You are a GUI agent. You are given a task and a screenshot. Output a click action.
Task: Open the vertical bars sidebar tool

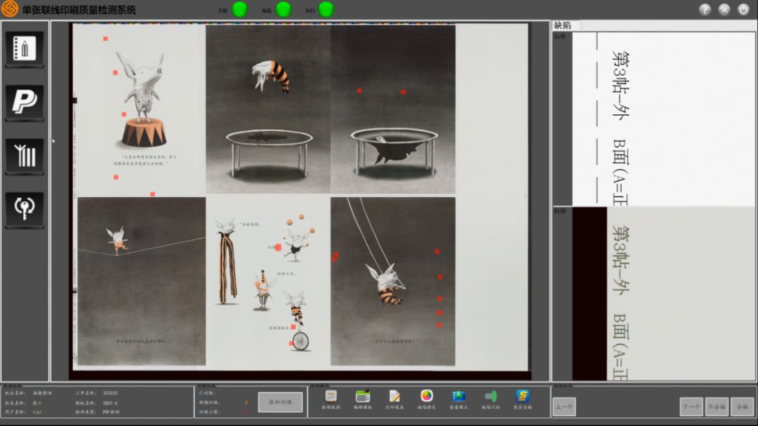pyautogui.click(x=25, y=156)
